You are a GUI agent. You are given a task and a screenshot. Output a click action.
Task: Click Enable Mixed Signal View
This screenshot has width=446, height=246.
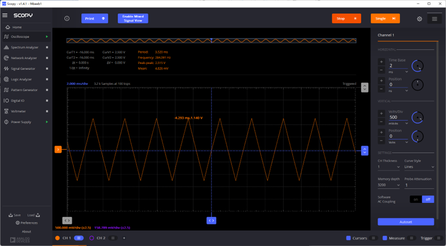click(133, 19)
